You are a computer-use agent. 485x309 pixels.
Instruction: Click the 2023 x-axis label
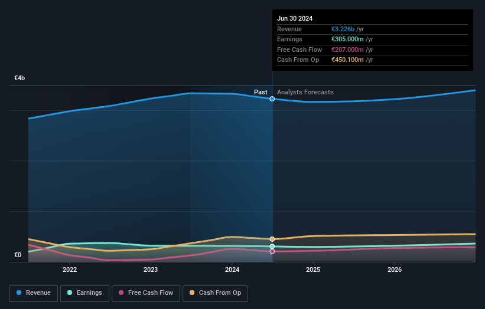pyautogui.click(x=151, y=269)
